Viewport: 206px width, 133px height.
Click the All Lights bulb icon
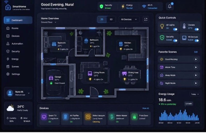pos(162,26)
